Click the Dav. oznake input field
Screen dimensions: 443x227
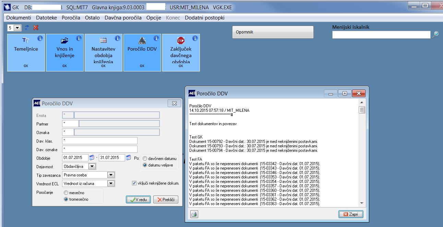[100, 149]
